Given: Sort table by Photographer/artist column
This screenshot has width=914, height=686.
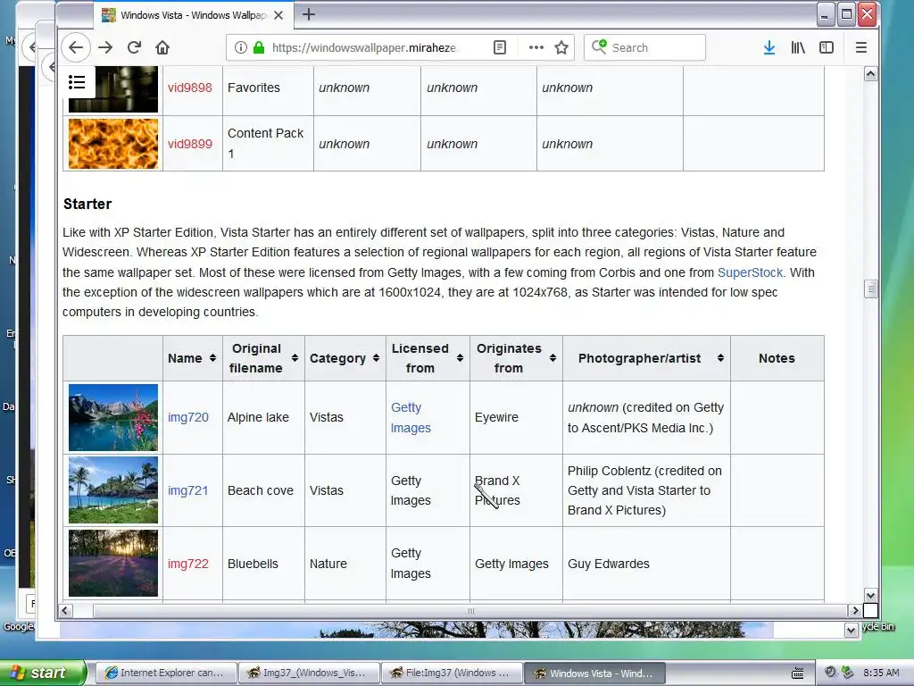Looking at the screenshot, I should tap(720, 358).
